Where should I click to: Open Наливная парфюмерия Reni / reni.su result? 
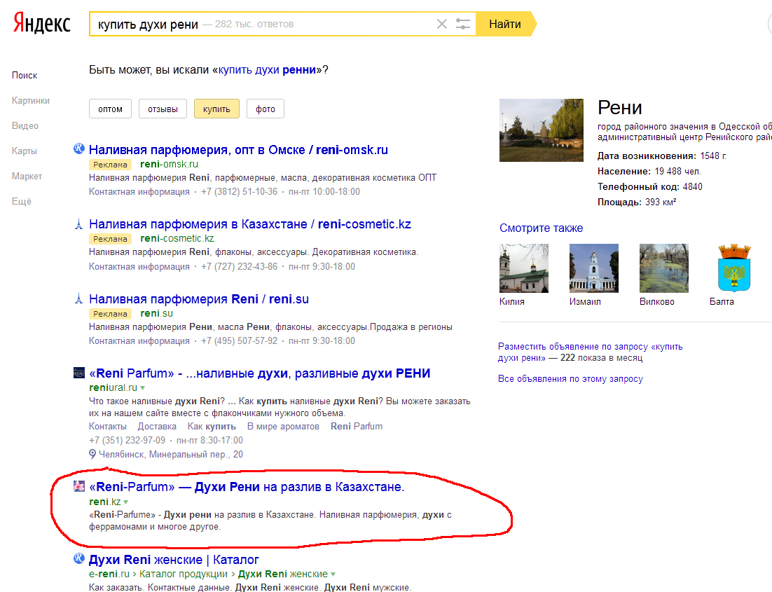199,299
